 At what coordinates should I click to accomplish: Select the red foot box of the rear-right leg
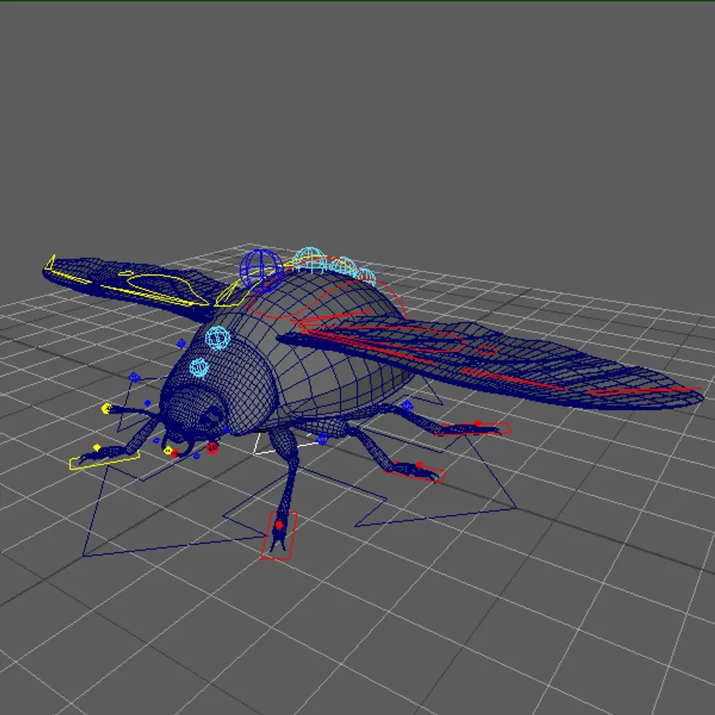click(473, 429)
